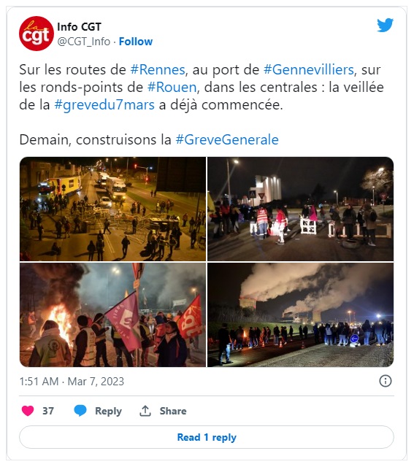Screen dimensions: 414x467
Task: Open the #Rouen hashtag link
Action: 172,88
